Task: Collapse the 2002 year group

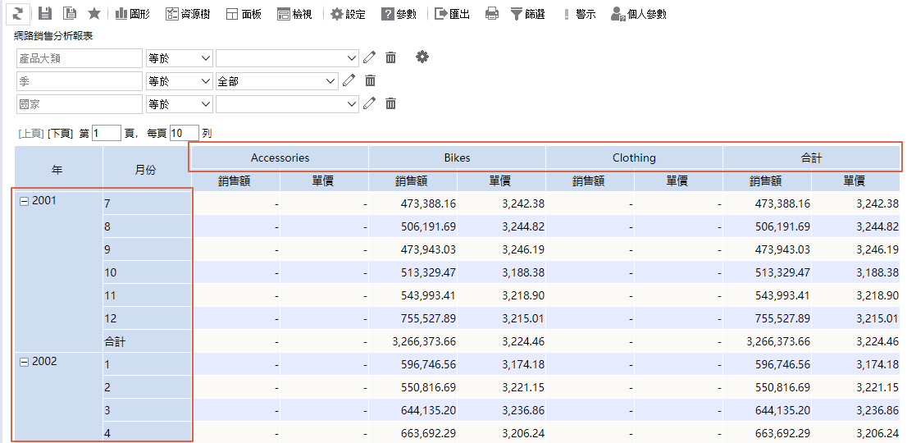Action: coord(24,362)
